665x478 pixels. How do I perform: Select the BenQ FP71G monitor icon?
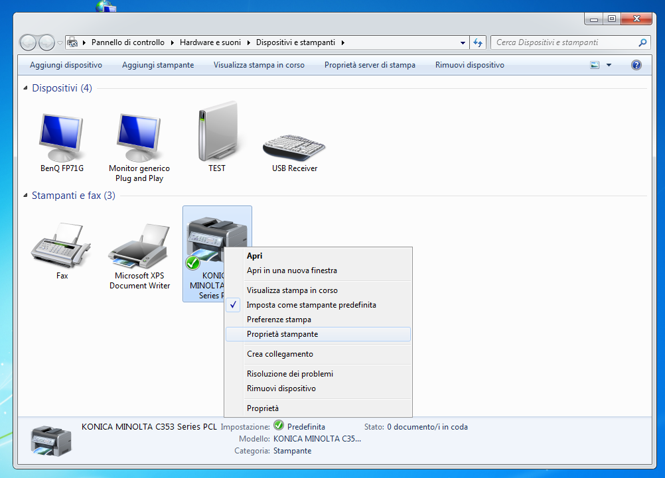click(62, 138)
